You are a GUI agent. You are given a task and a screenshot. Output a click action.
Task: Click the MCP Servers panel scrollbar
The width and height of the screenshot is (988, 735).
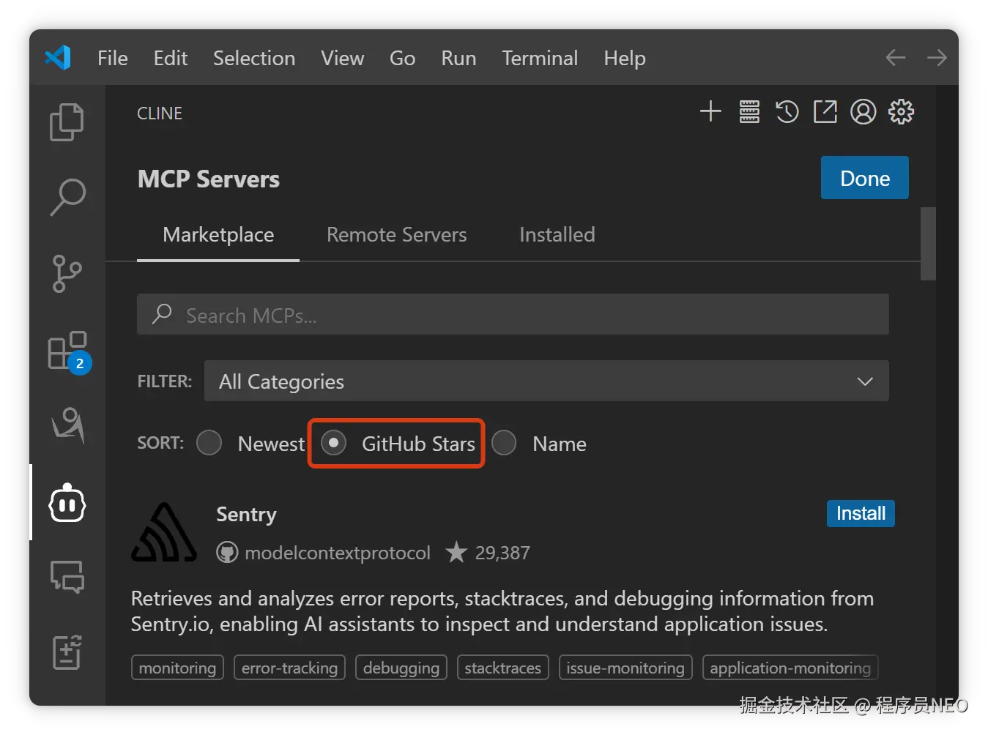click(x=928, y=244)
